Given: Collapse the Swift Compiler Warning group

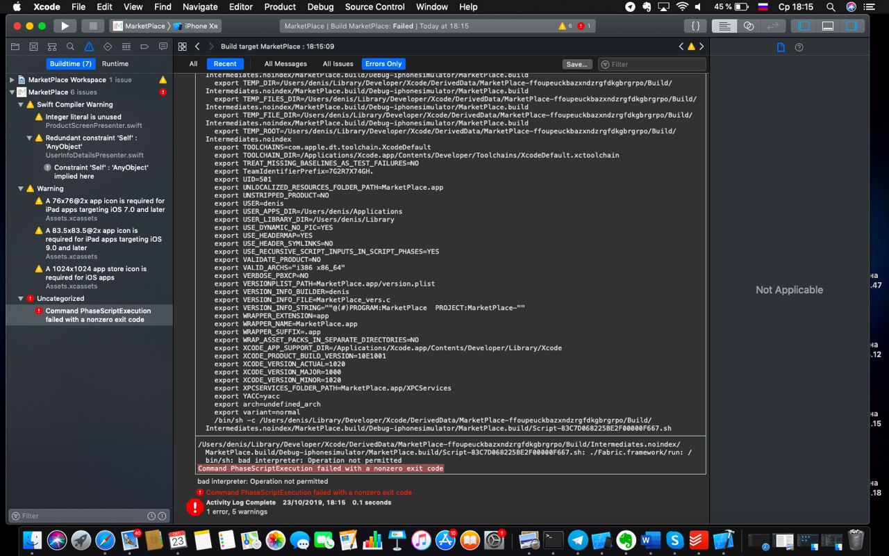Looking at the screenshot, I should pos(21,104).
